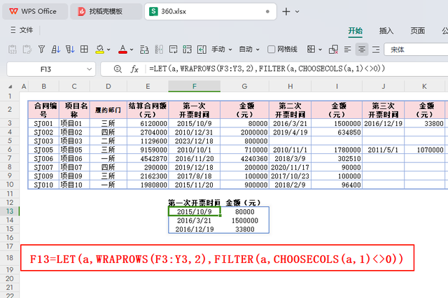Click the paste format clipboard icon
Image resolution: width=448 pixels, height=298 pixels.
[x=27, y=50]
